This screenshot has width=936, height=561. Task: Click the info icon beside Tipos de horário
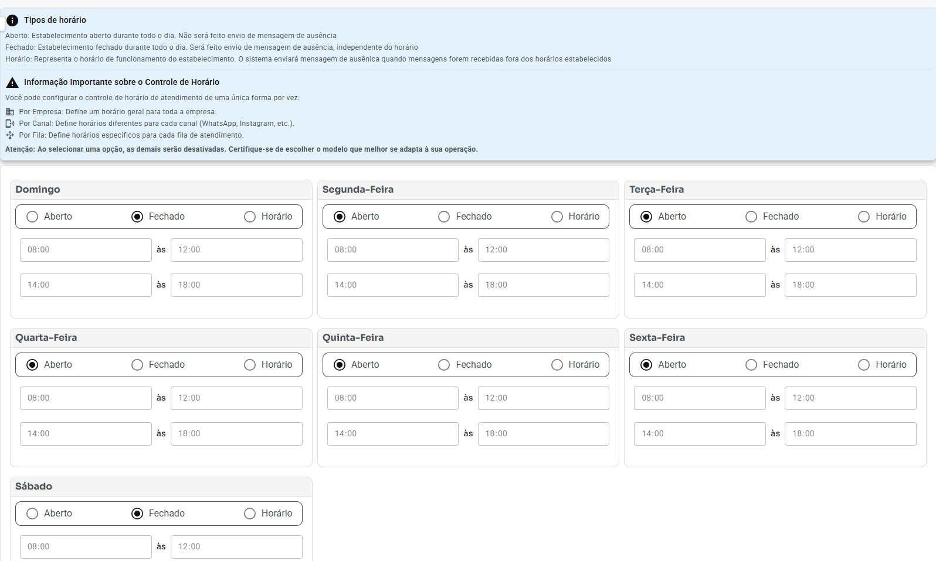tap(12, 20)
